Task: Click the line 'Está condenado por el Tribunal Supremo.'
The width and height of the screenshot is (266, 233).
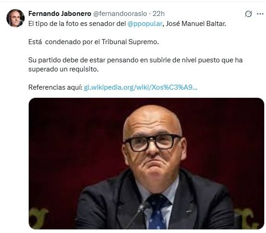Action: coord(94,42)
